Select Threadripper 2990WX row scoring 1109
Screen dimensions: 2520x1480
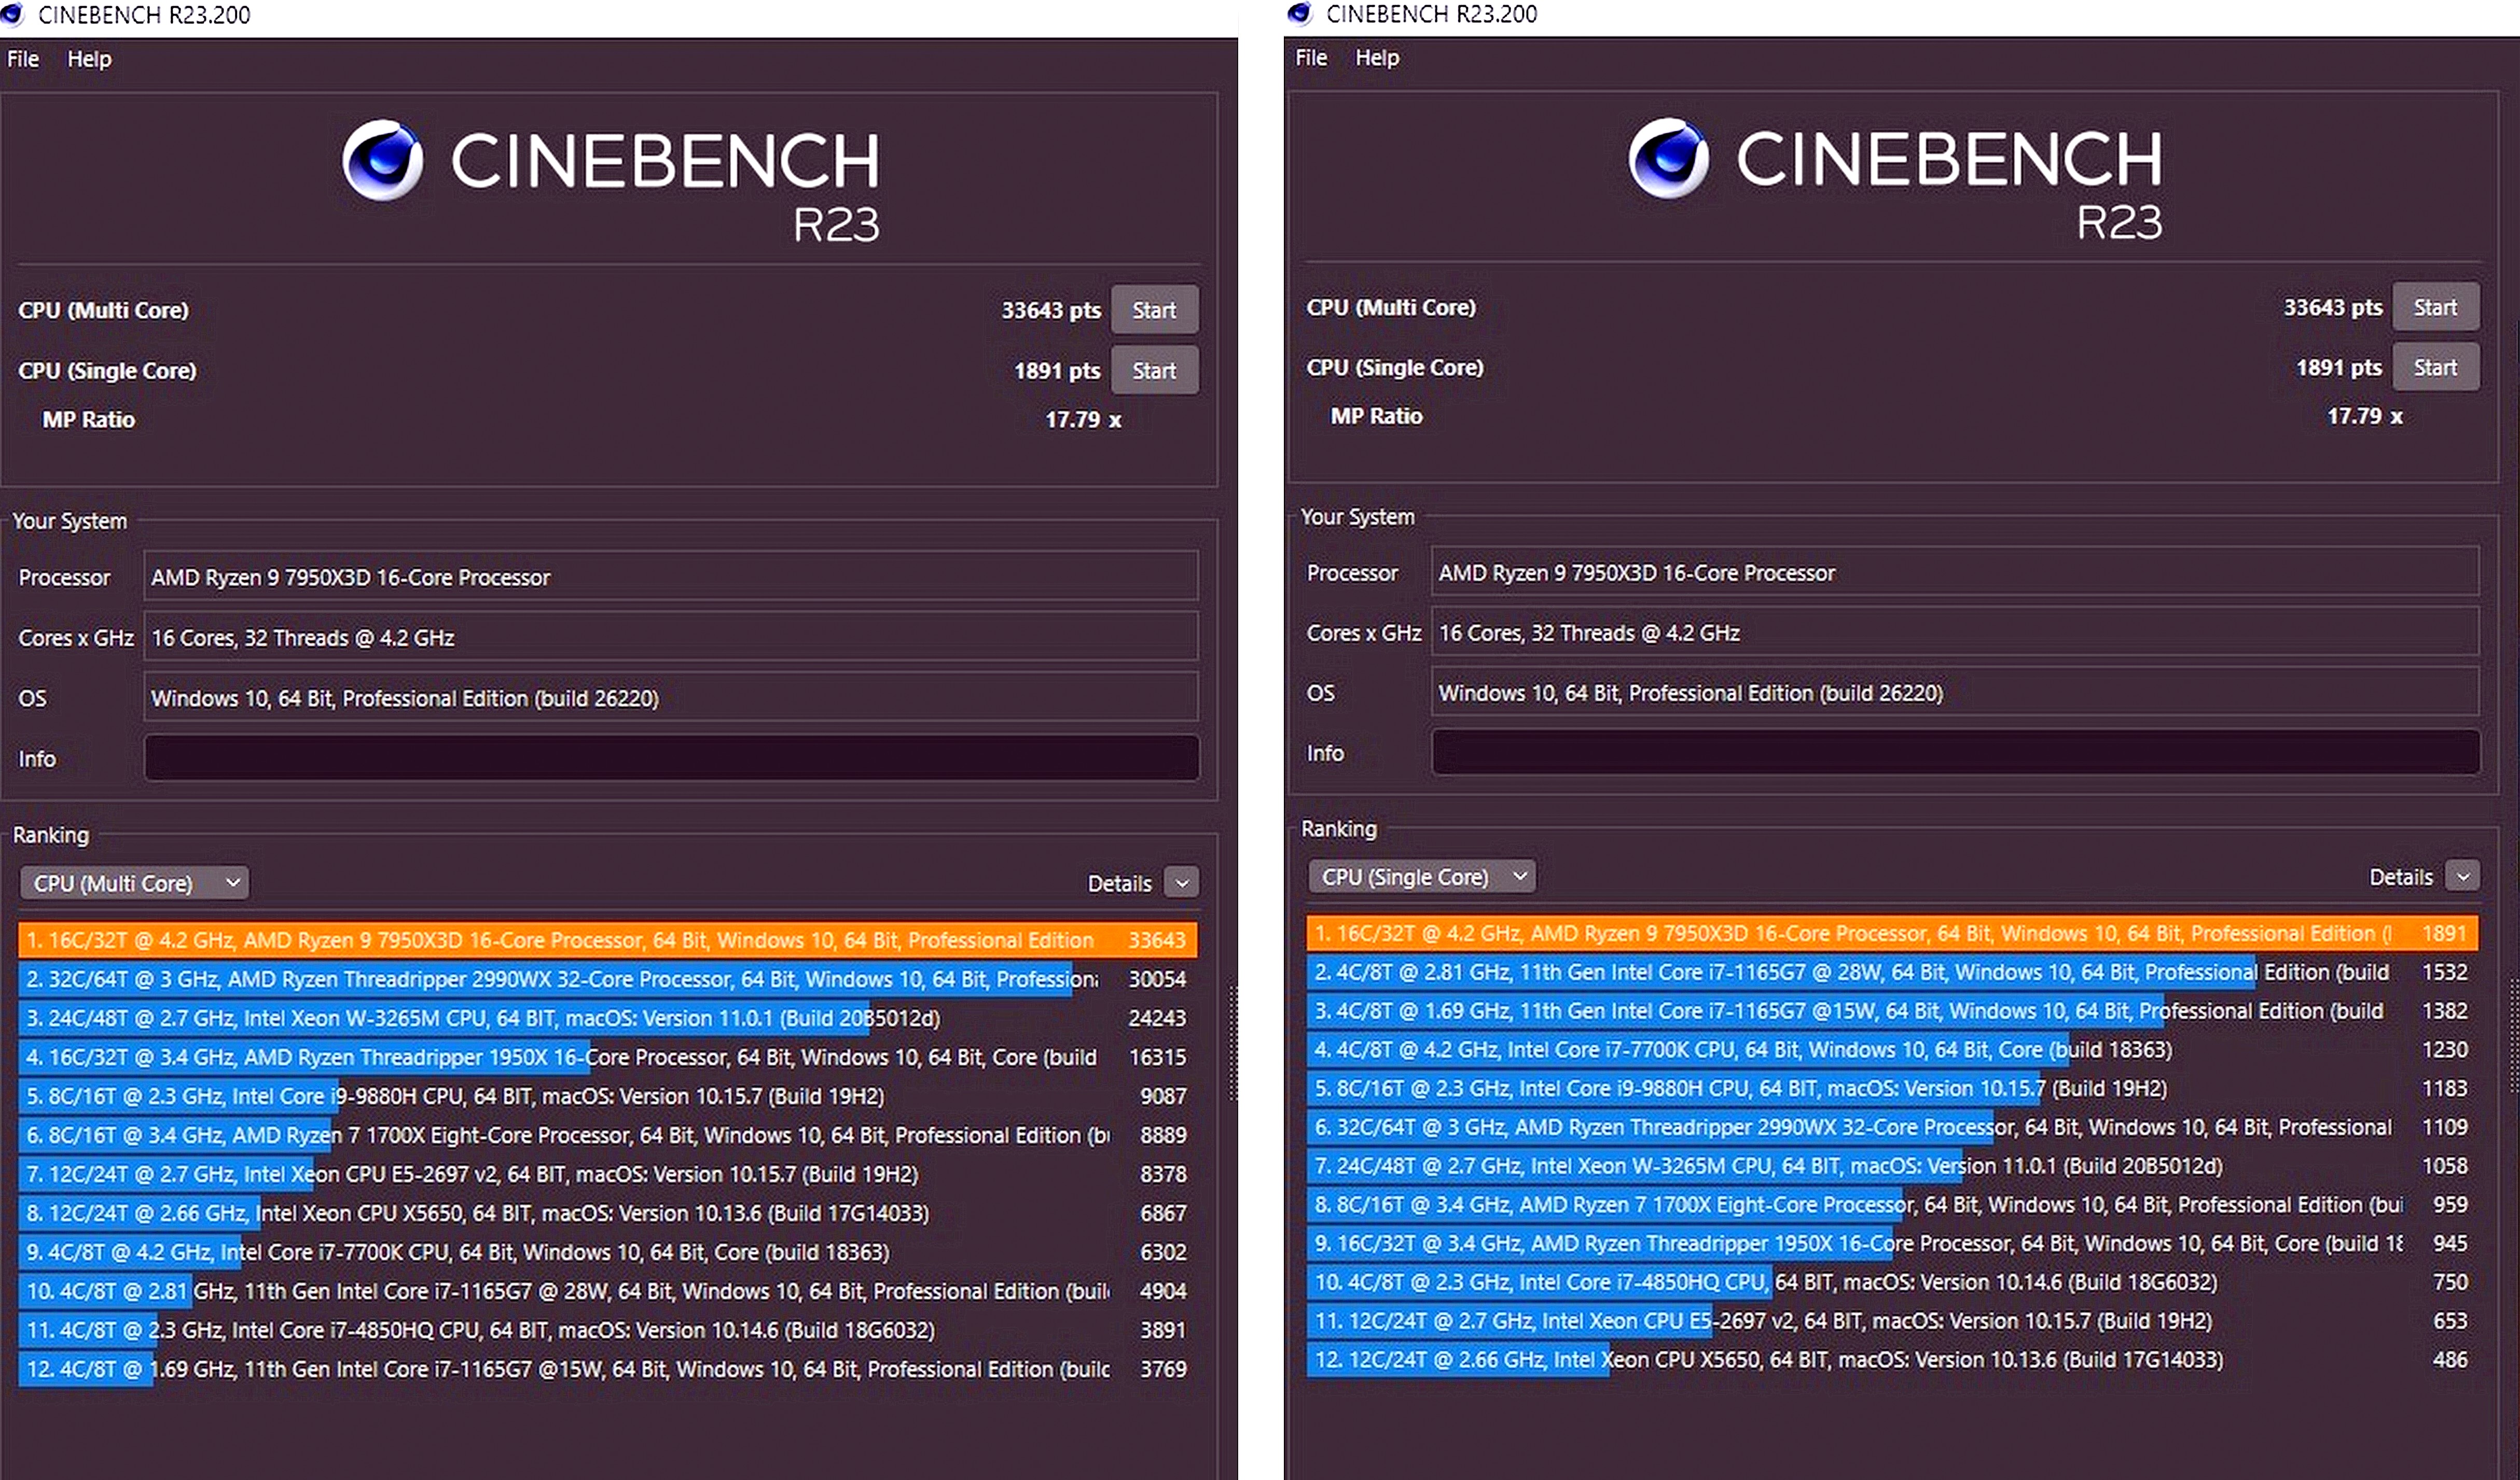[x=1892, y=1126]
